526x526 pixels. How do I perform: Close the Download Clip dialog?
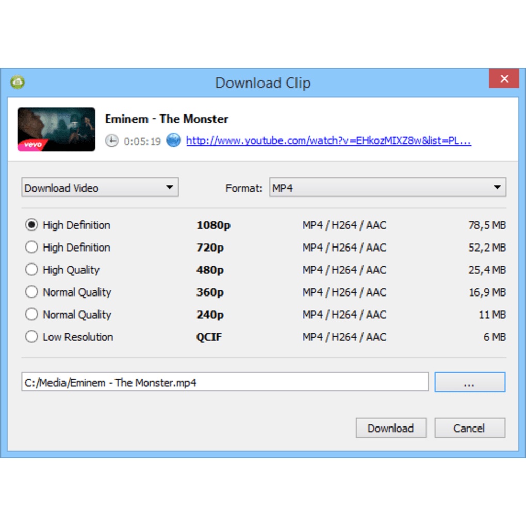point(504,79)
